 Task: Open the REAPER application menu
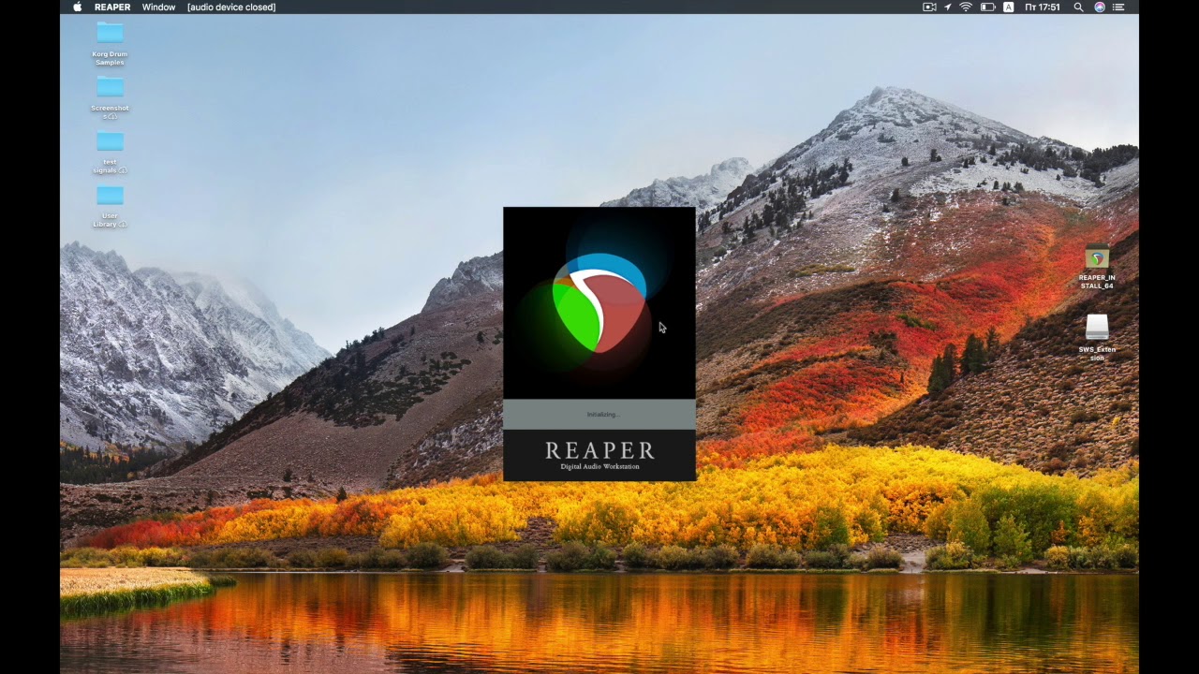point(112,7)
